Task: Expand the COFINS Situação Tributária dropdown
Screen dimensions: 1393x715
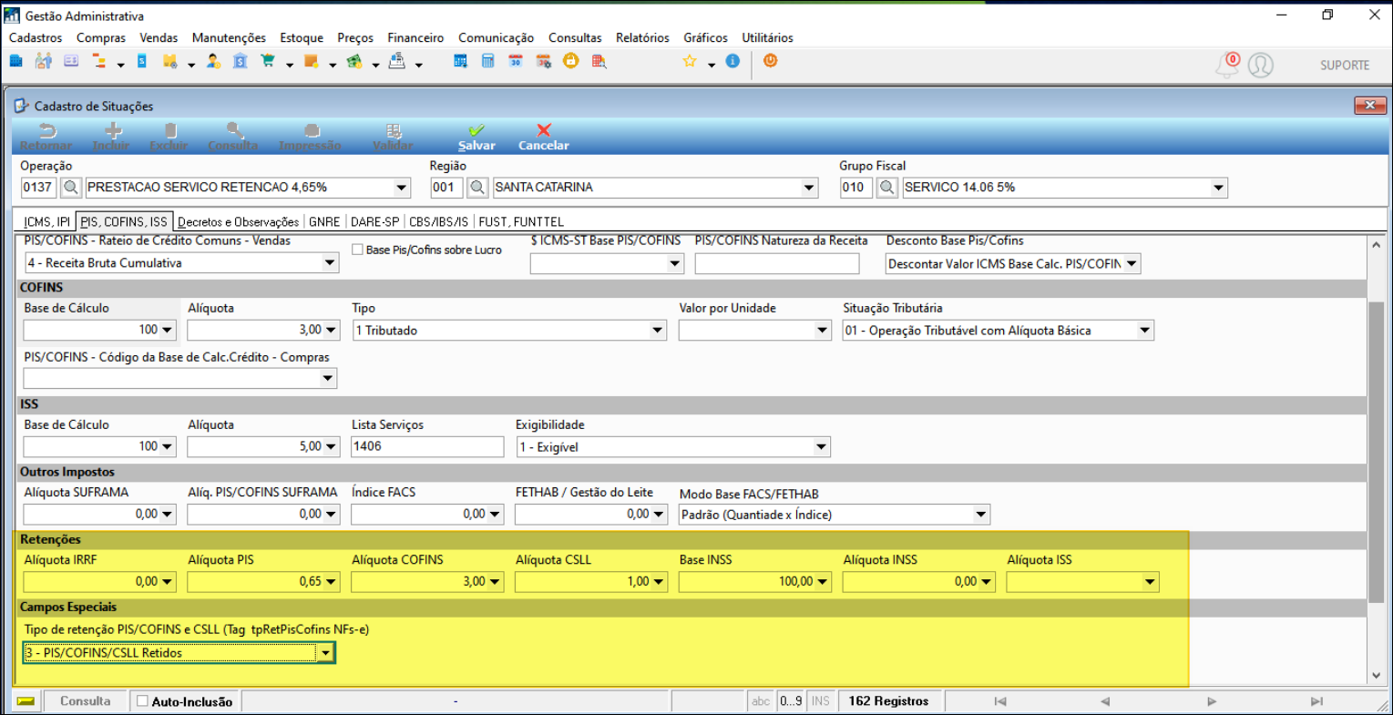Action: click(x=1144, y=331)
